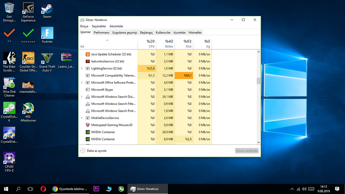The height and width of the screenshot is (194, 345).
Task: Select Wise Disk Cleaner shortcut
Action: pyautogui.click(x=9, y=87)
